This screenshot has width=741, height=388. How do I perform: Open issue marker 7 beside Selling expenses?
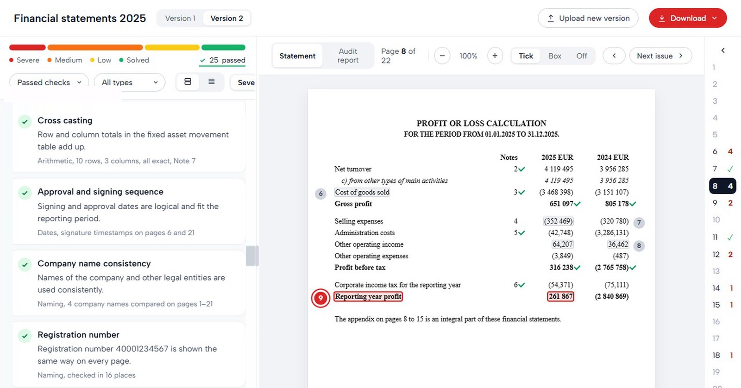click(x=639, y=223)
